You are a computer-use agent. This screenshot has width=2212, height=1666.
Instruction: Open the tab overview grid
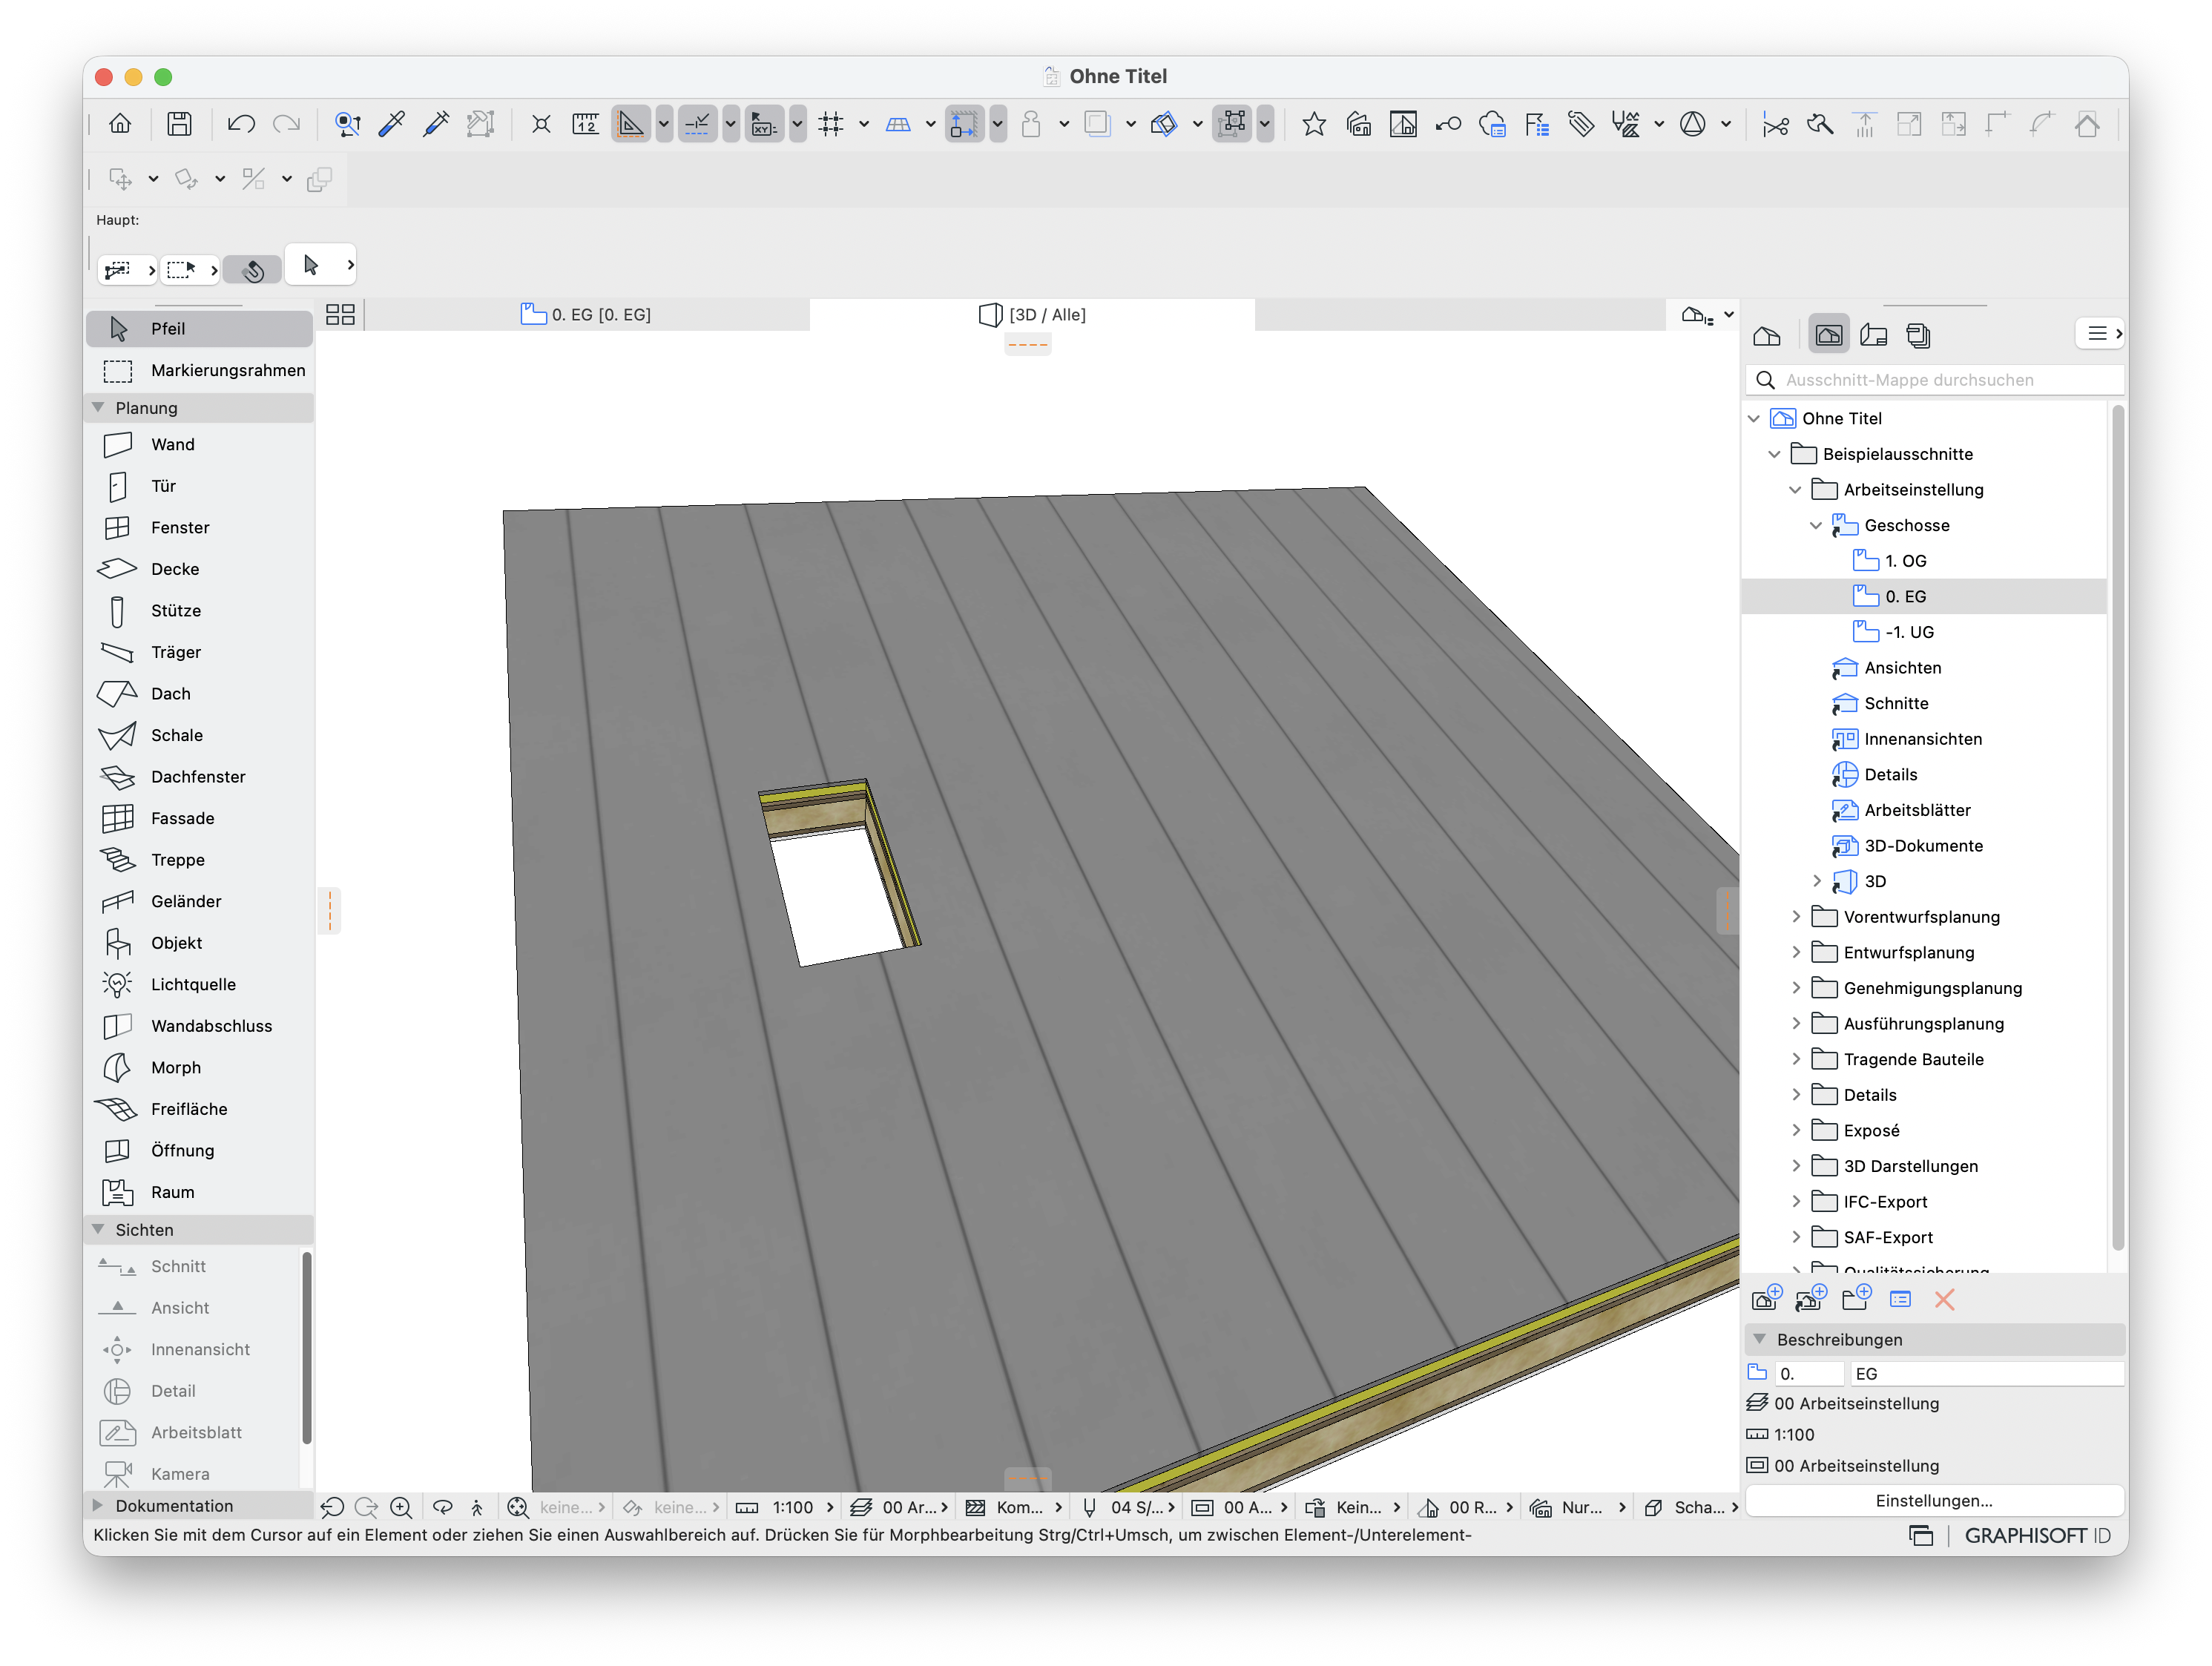pos(340,314)
